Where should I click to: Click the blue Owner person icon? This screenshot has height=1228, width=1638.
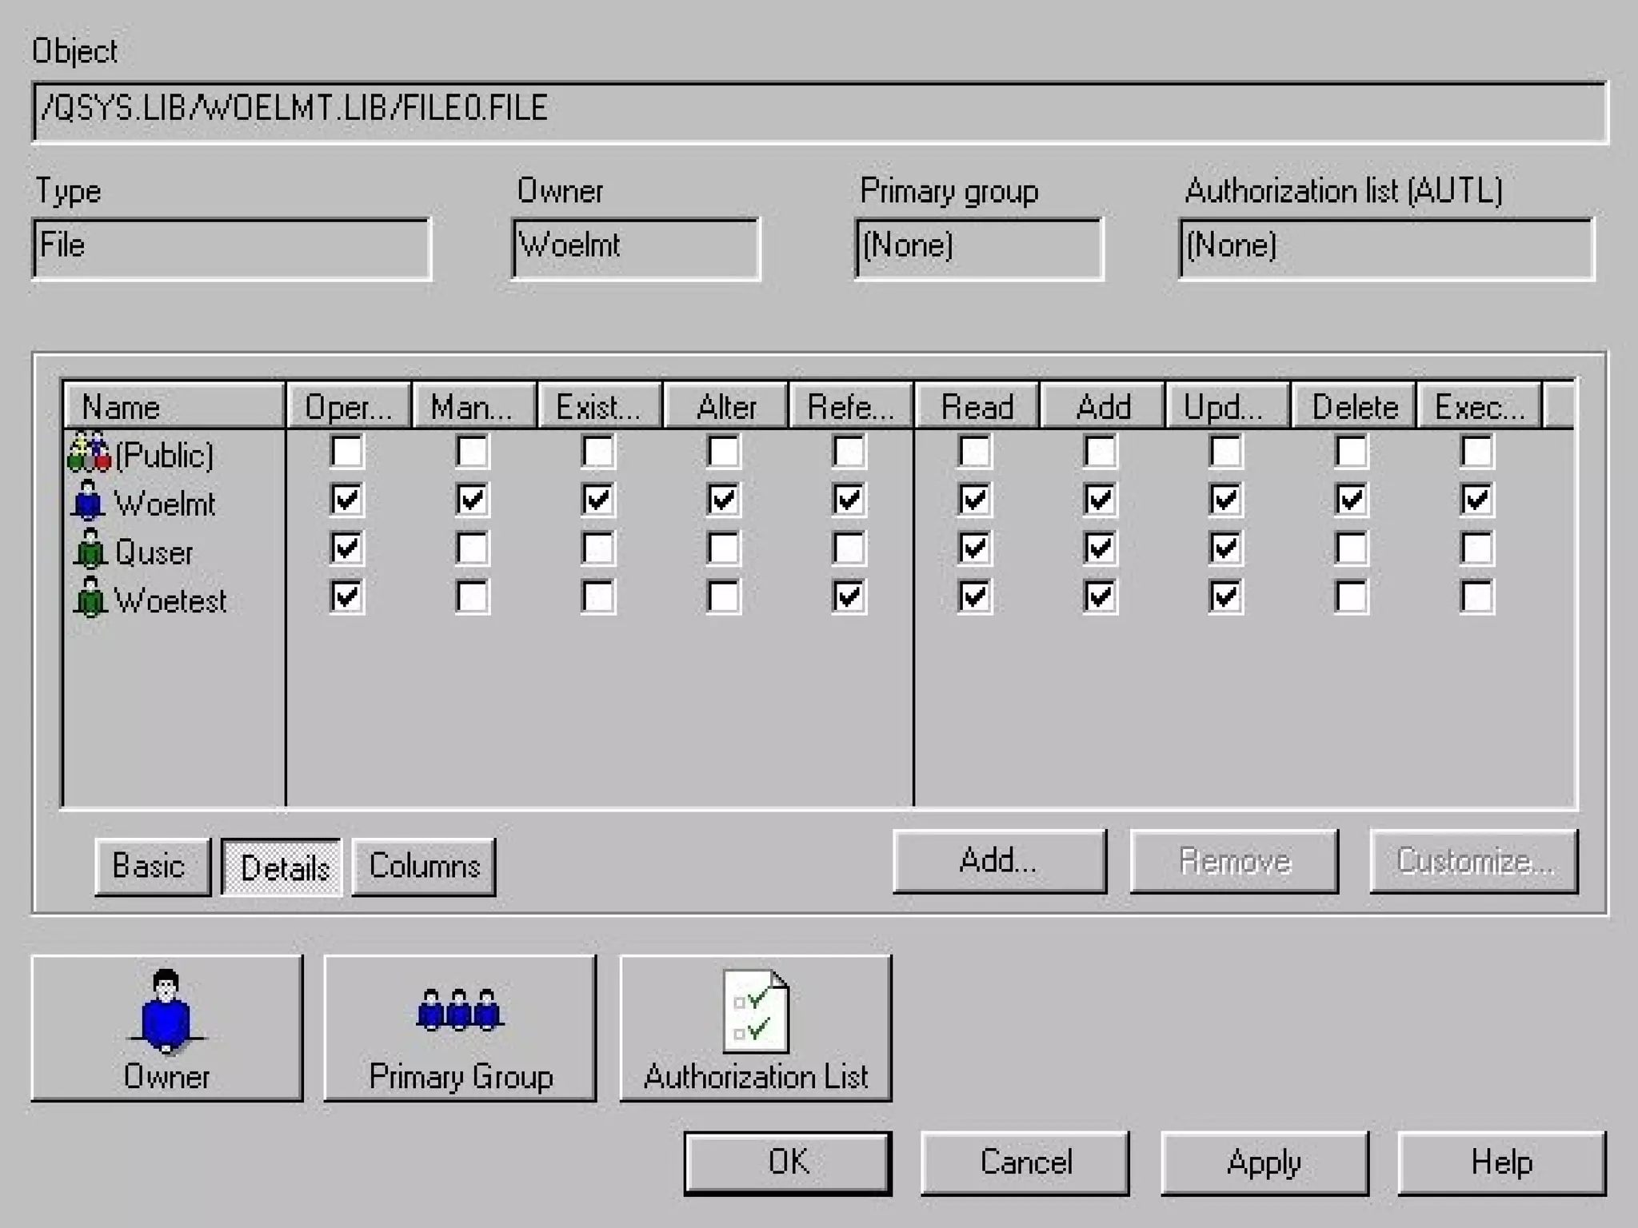pos(166,1011)
